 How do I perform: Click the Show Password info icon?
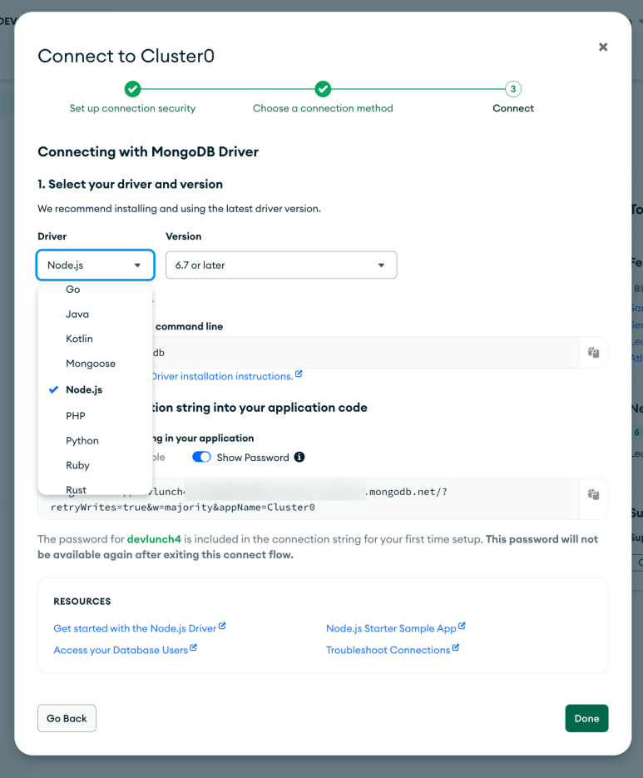coord(299,457)
